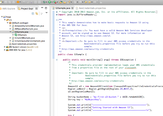Click the orange AWS cube toolbar icon
Viewport: 163px width, 116px height.
coord(18,2)
